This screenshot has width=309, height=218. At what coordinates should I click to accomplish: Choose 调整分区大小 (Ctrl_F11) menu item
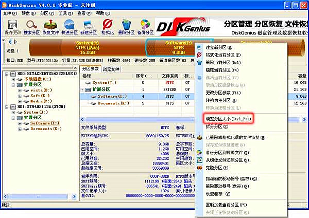coord(241,119)
